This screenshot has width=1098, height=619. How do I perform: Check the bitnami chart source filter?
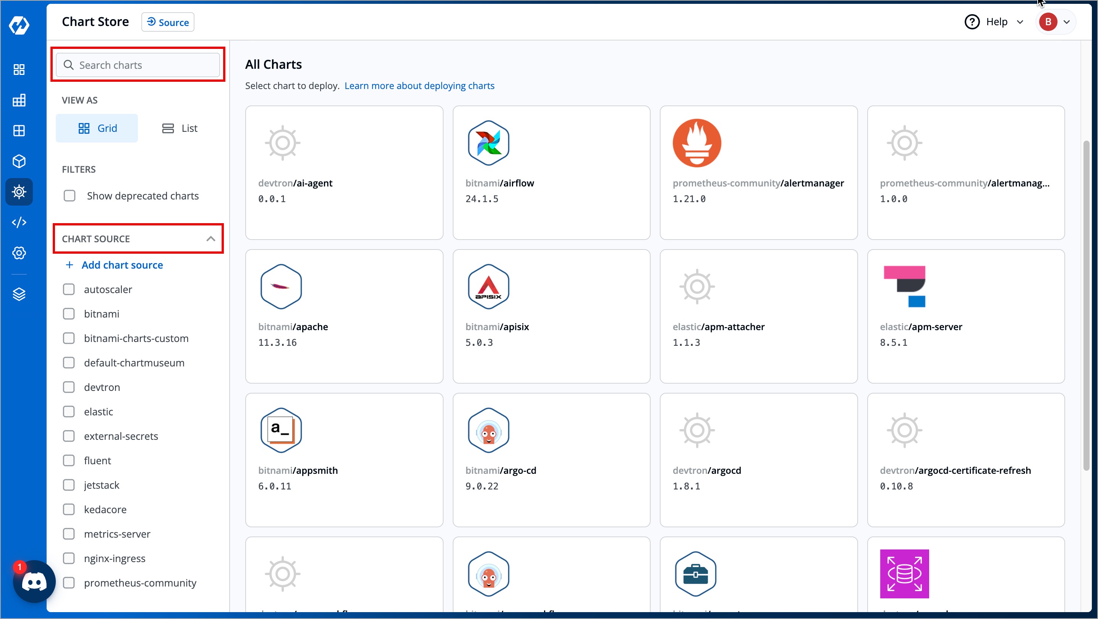69,314
